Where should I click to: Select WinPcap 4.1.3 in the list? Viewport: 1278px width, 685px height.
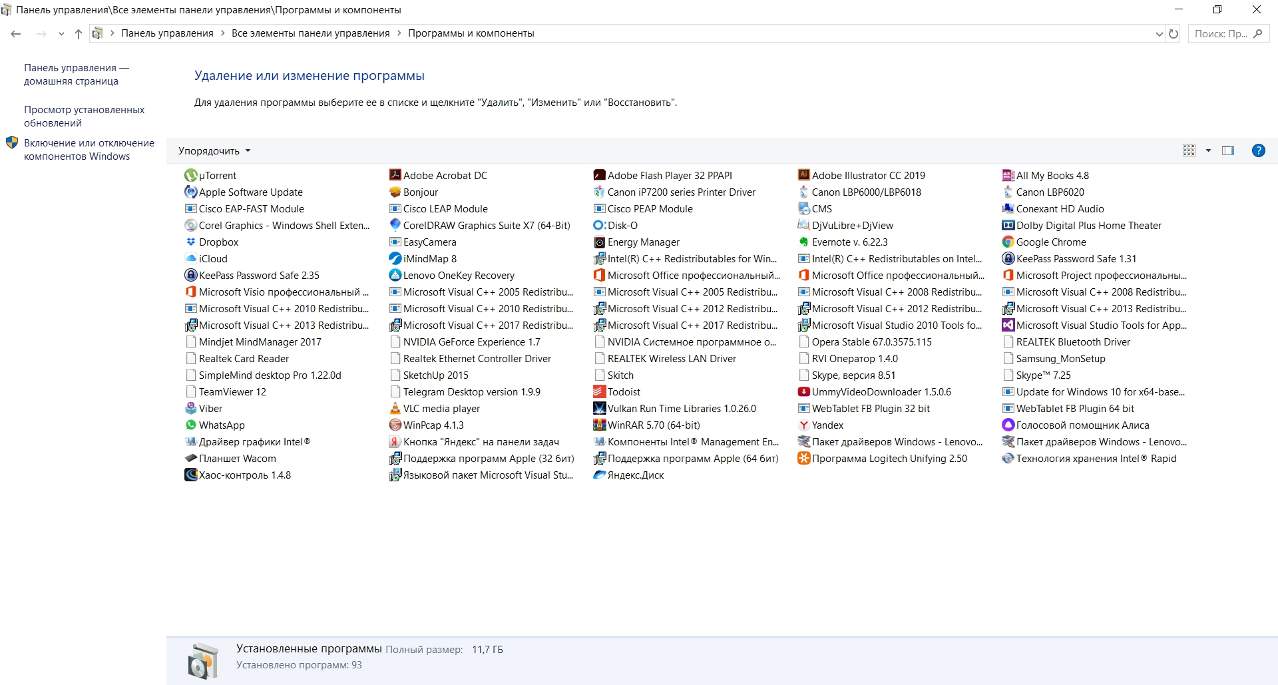(427, 425)
